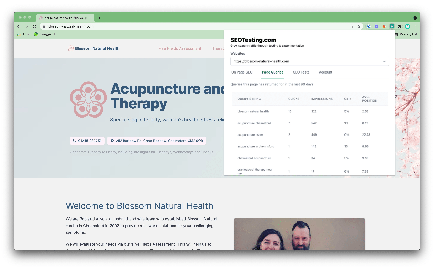Switch to the On Page SEO tab

(x=242, y=72)
